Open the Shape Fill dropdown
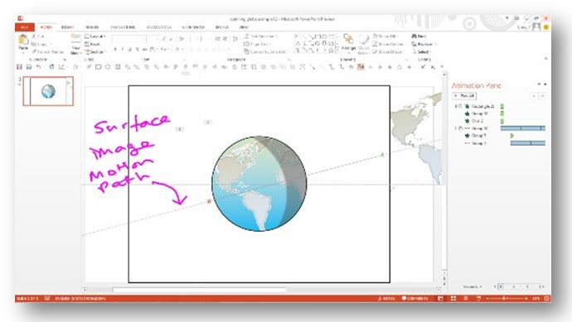 385,36
